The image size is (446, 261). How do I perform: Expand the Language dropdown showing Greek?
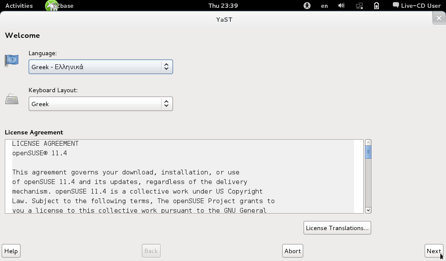coord(101,67)
